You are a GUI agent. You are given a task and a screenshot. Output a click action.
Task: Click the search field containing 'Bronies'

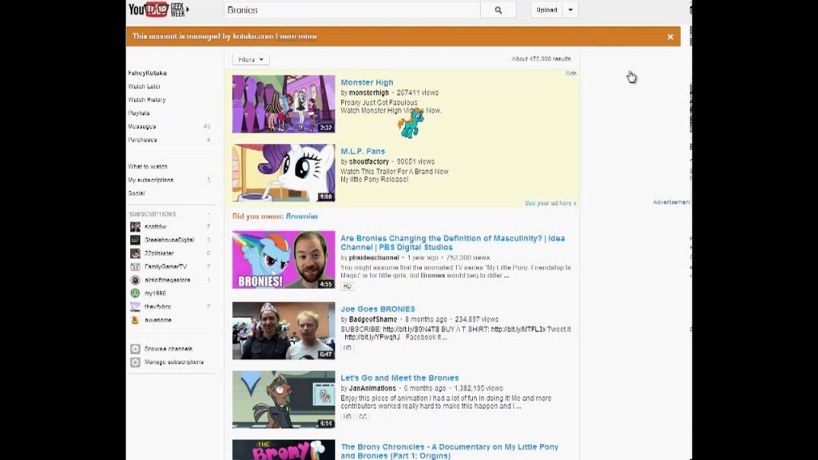[351, 10]
